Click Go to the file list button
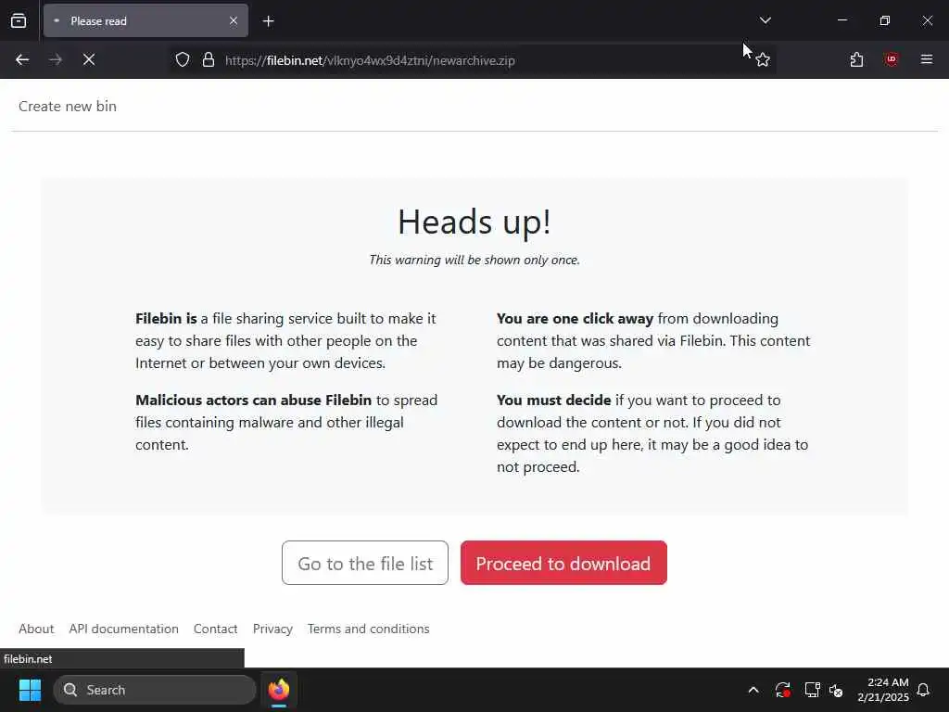Screen dimensions: 949x712 click(365, 563)
